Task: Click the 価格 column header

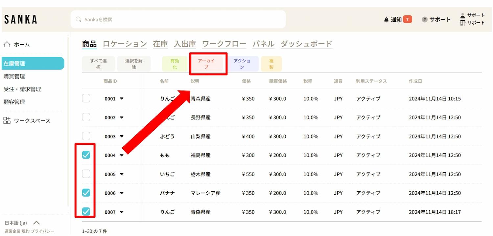Action: [x=246, y=81]
